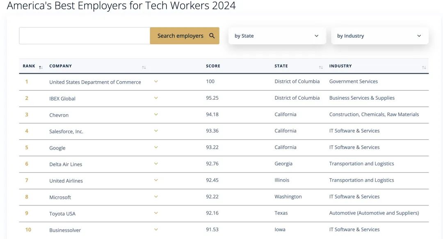Click the Search employers button
The width and height of the screenshot is (443, 239).
pyautogui.click(x=185, y=36)
